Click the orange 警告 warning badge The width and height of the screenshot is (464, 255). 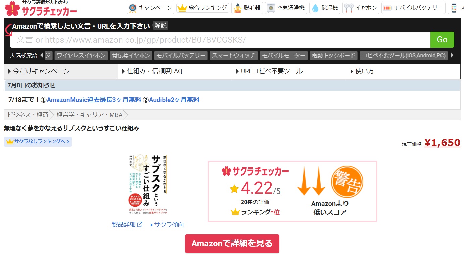347,181
